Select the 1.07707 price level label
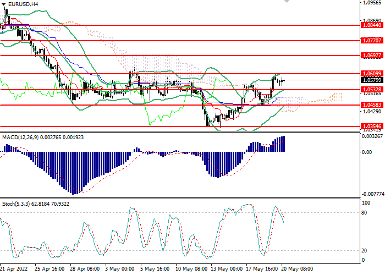 (x=372, y=41)
